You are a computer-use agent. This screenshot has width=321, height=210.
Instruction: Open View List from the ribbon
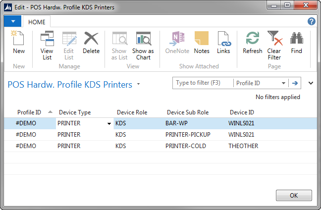coord(47,45)
